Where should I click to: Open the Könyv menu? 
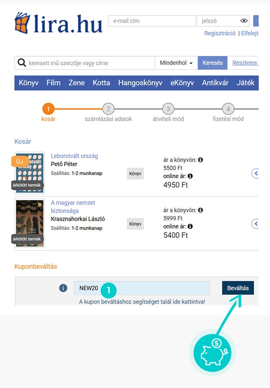[x=29, y=83]
